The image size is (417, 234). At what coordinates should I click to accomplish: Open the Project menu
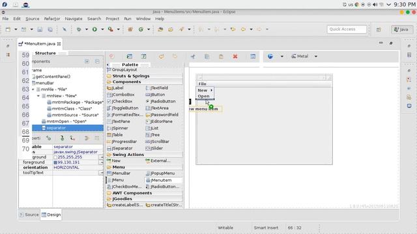click(112, 19)
